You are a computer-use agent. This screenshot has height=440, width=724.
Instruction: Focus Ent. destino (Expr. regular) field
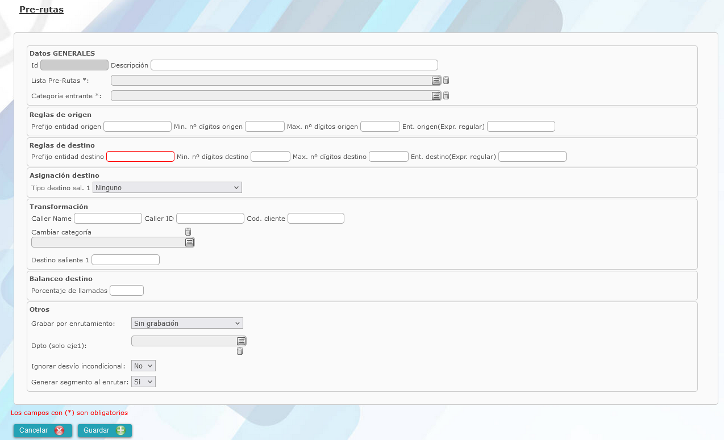click(532, 157)
